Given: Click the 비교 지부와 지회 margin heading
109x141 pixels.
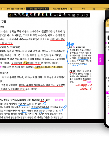Looking at the screenshot, I should (77, 47).
